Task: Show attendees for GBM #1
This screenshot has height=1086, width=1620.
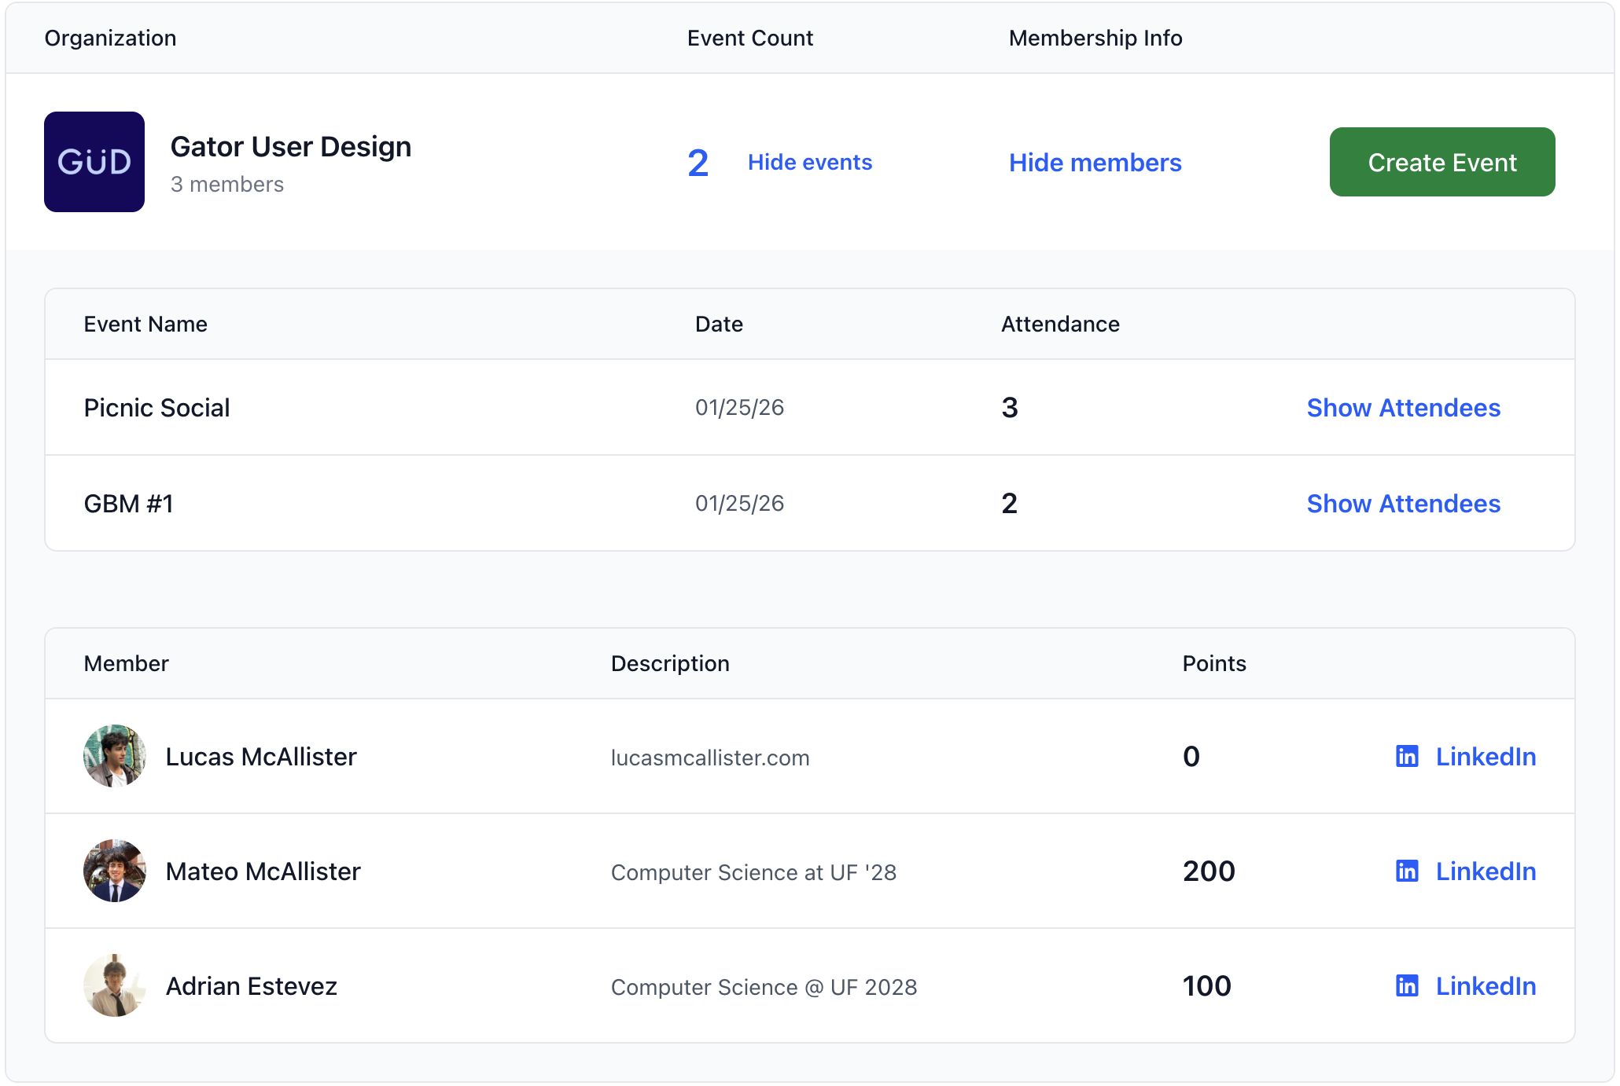Action: tap(1403, 503)
